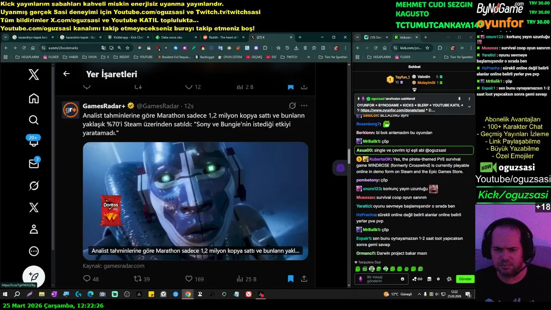
Task: Open HABER bookmark folder
Action: tap(70, 57)
